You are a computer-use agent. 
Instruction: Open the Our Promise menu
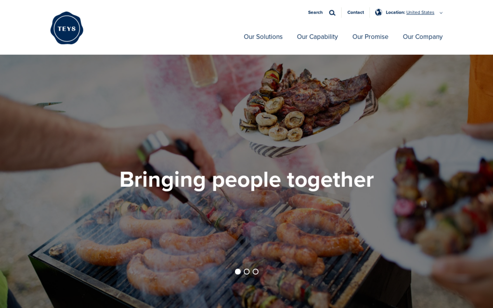click(370, 37)
